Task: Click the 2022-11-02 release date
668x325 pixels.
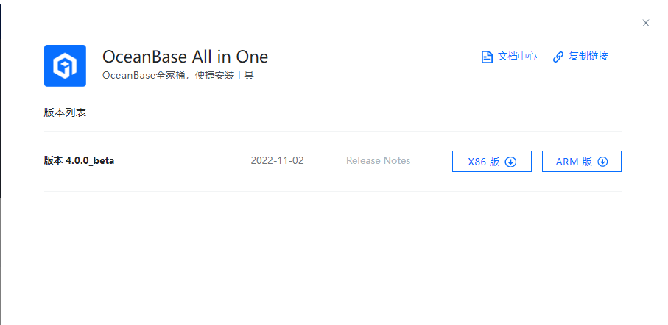Action: [277, 161]
